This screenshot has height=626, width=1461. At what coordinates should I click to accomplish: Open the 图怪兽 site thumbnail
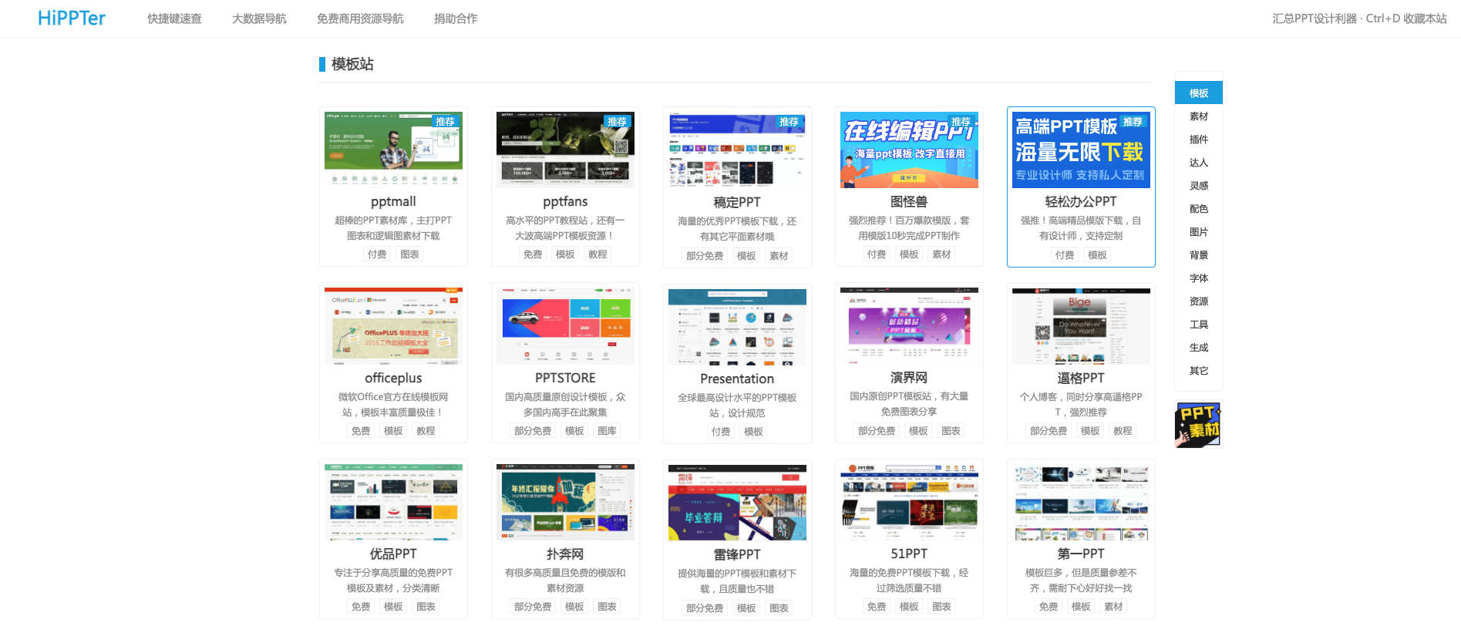coord(909,150)
